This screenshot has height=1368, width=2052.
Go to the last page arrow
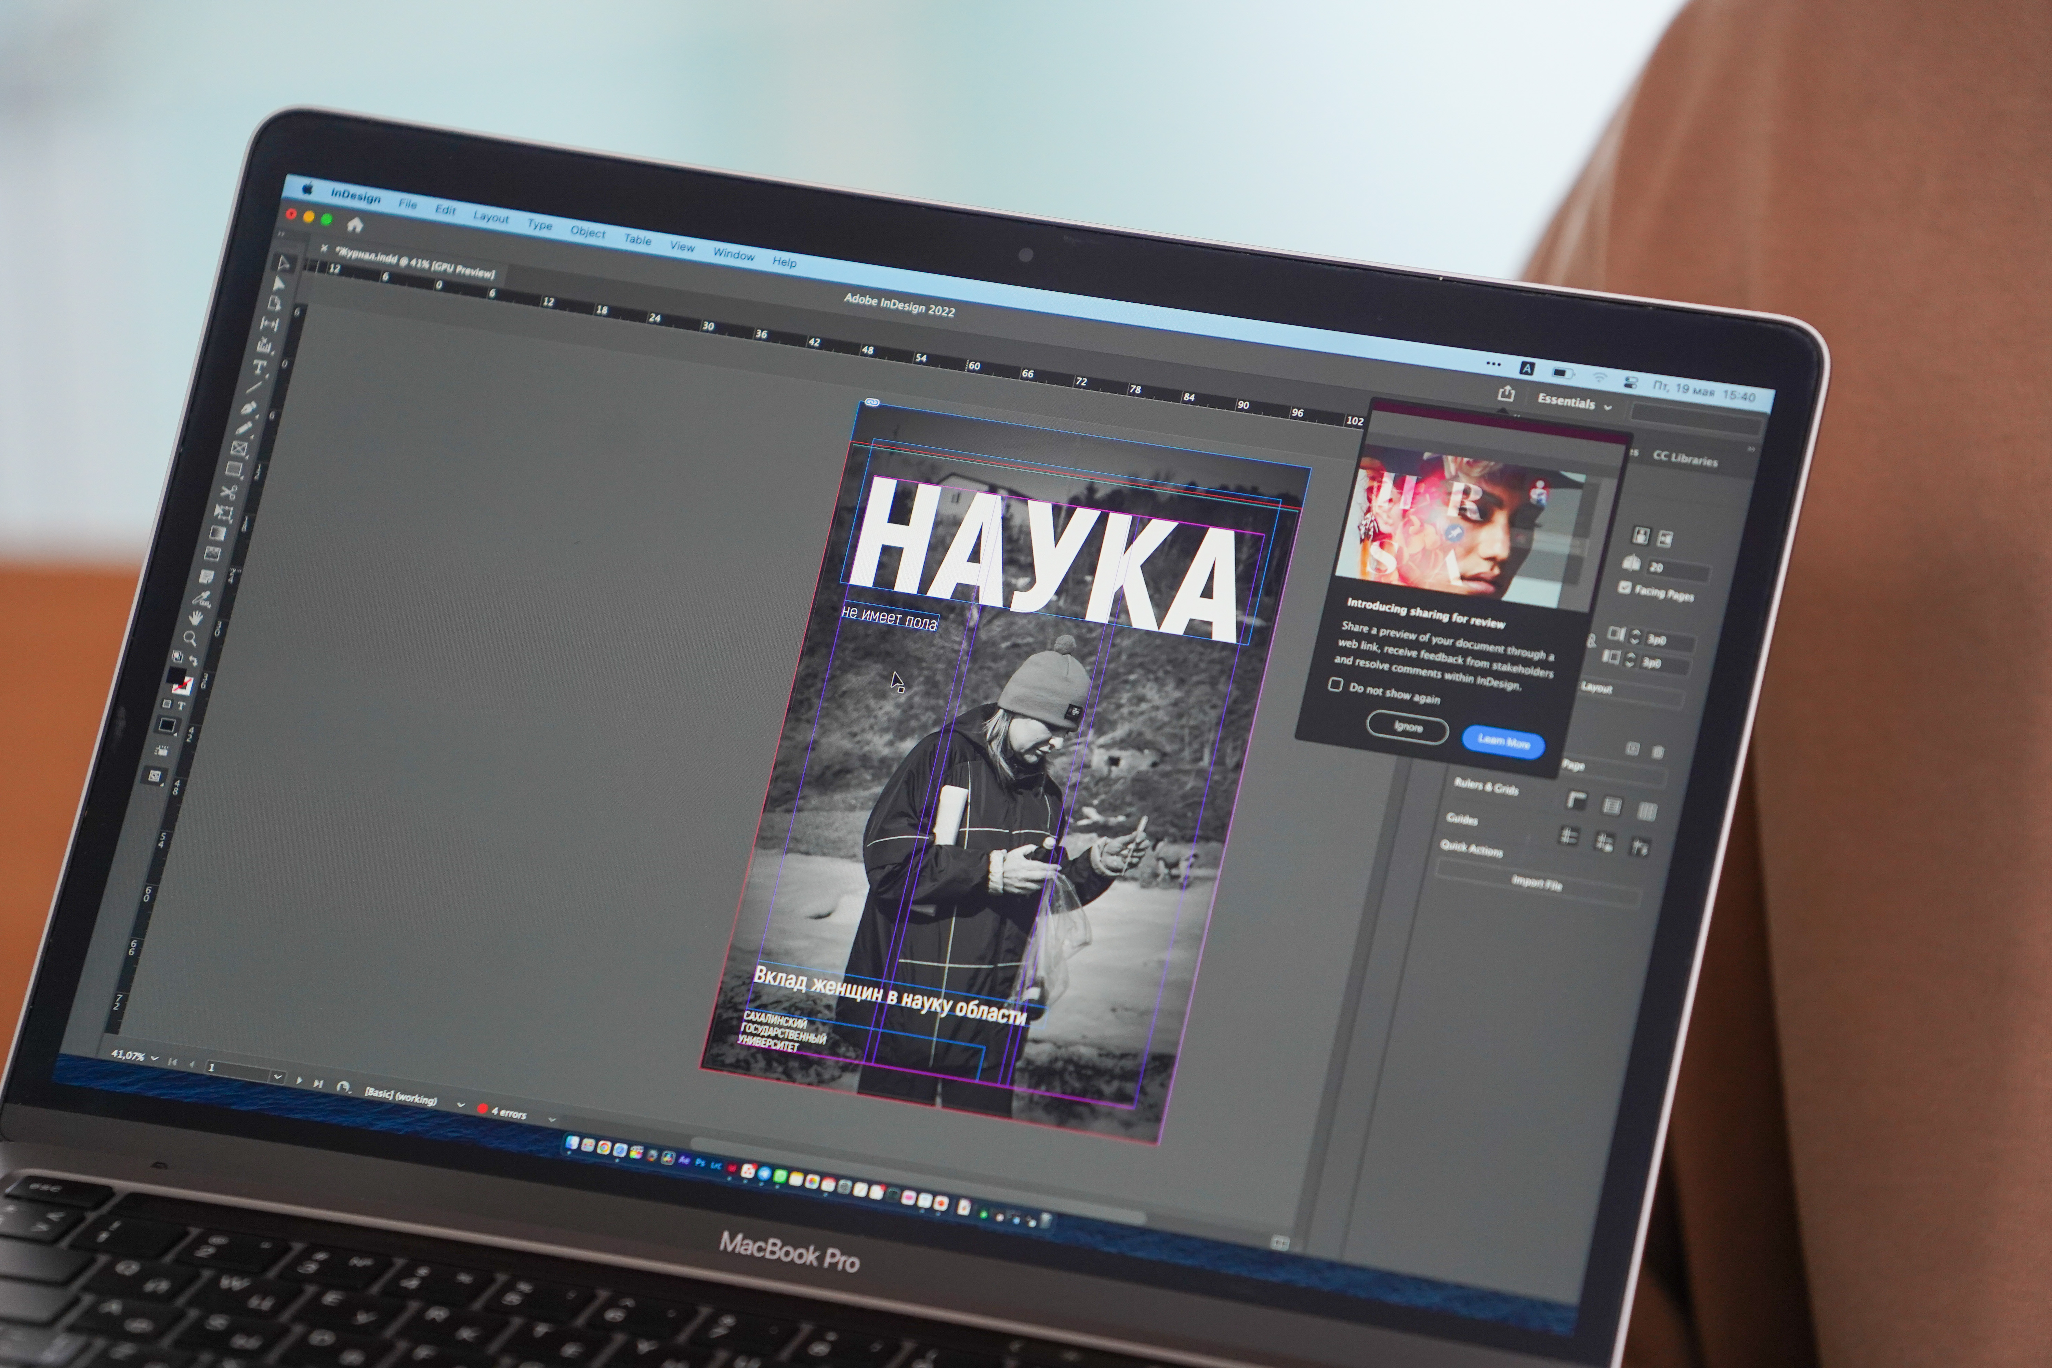click(318, 1083)
